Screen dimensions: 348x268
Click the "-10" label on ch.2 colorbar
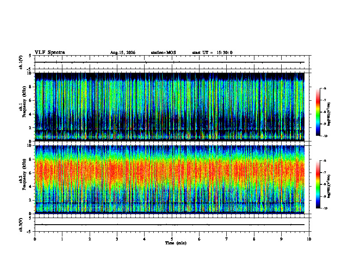pos(325,208)
